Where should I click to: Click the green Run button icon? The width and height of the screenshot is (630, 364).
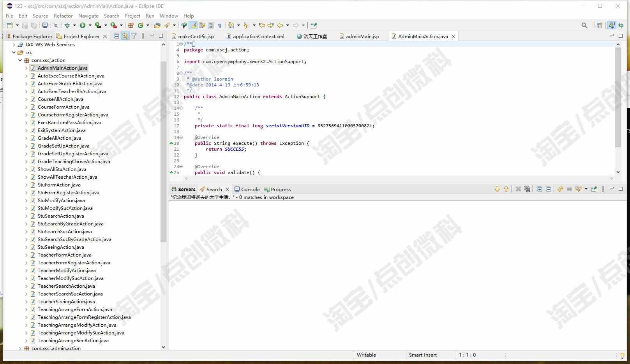(x=83, y=25)
